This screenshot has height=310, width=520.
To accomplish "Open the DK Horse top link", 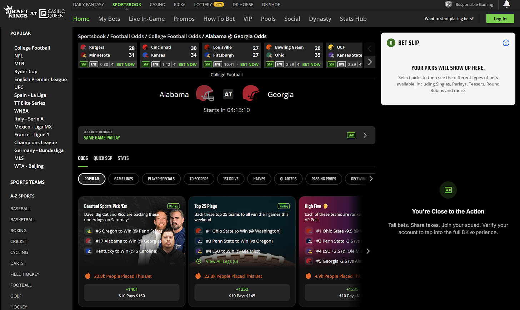I will 243,4.
